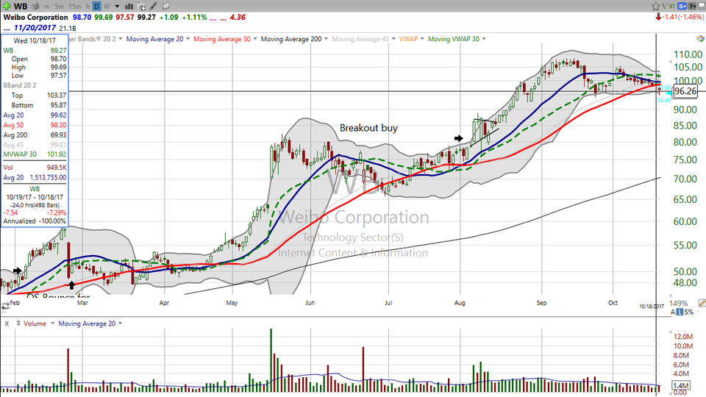Click the volume pane move handle
This screenshot has height=397, width=706.
[18, 323]
